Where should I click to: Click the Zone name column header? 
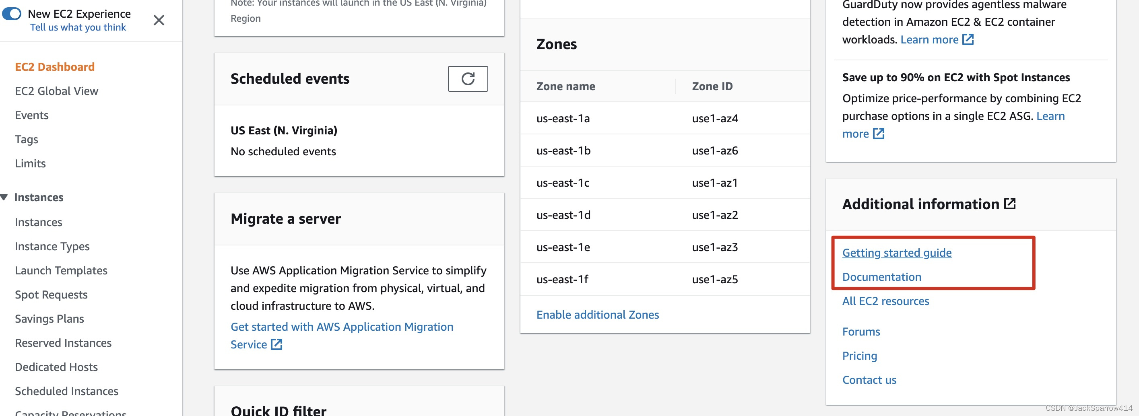(565, 86)
